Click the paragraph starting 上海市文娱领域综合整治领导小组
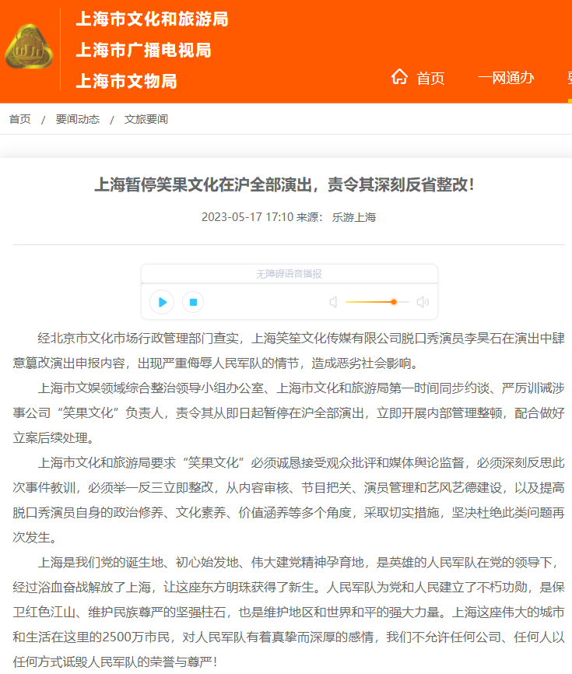Image resolution: width=572 pixels, height=674 pixels. [x=289, y=413]
